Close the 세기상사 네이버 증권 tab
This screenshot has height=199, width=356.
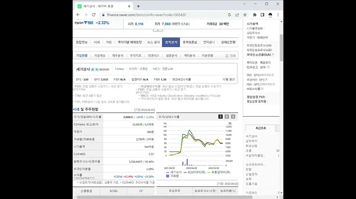[129, 6]
